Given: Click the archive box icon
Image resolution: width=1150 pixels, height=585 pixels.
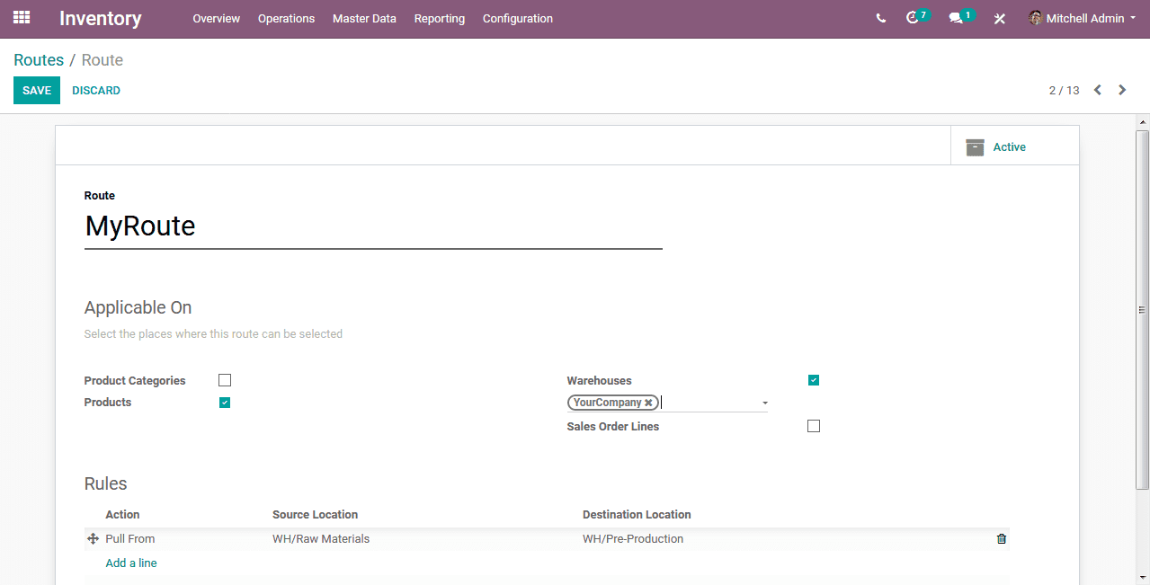Looking at the screenshot, I should (975, 147).
